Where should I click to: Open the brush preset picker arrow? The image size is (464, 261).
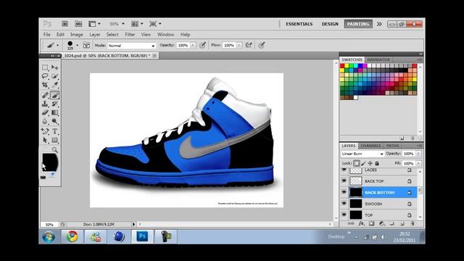click(78, 45)
